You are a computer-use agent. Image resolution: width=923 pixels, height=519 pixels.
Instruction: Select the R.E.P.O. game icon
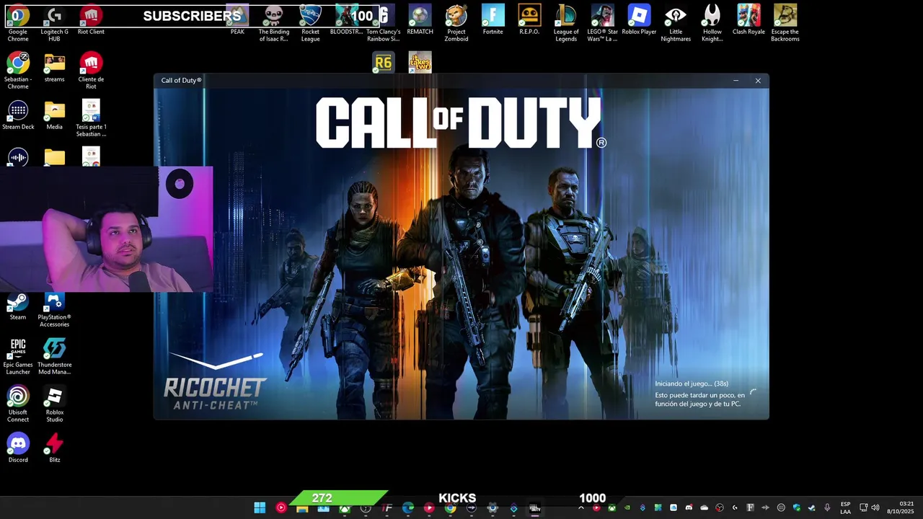[x=529, y=19]
